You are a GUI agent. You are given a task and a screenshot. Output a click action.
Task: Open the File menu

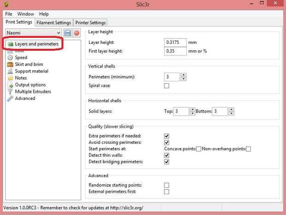click(9, 14)
